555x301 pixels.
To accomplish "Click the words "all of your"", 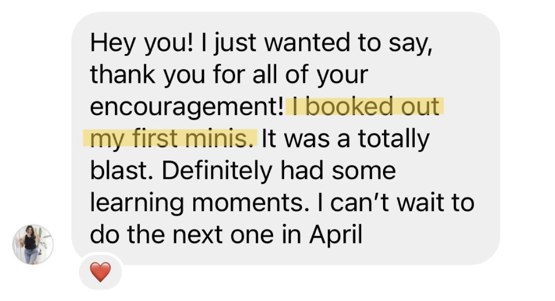I will coord(307,75).
